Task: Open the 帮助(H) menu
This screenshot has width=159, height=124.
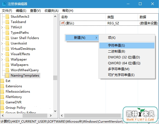Action: 68,11
